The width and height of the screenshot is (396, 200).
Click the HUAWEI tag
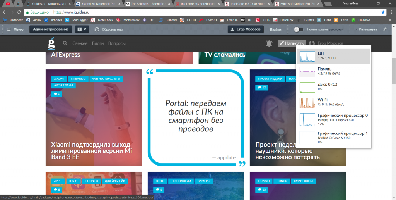264,181
